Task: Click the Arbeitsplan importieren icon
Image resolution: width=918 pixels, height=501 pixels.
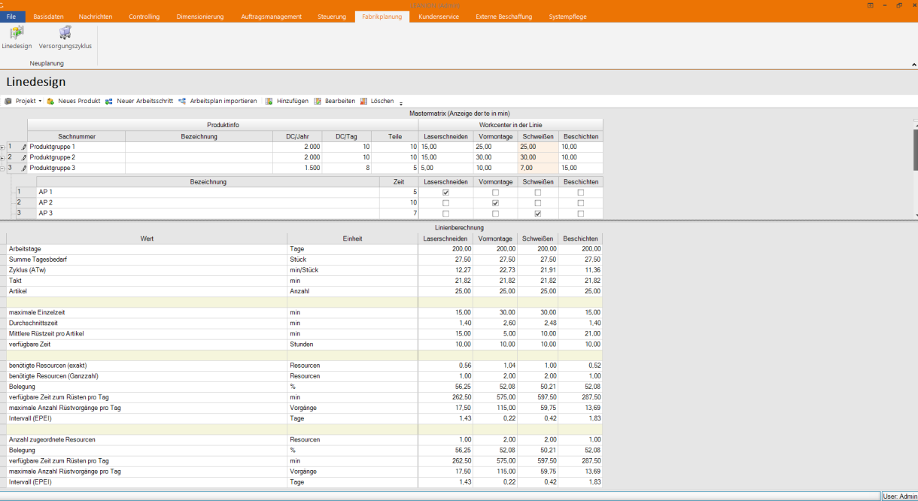Action: [x=182, y=101]
